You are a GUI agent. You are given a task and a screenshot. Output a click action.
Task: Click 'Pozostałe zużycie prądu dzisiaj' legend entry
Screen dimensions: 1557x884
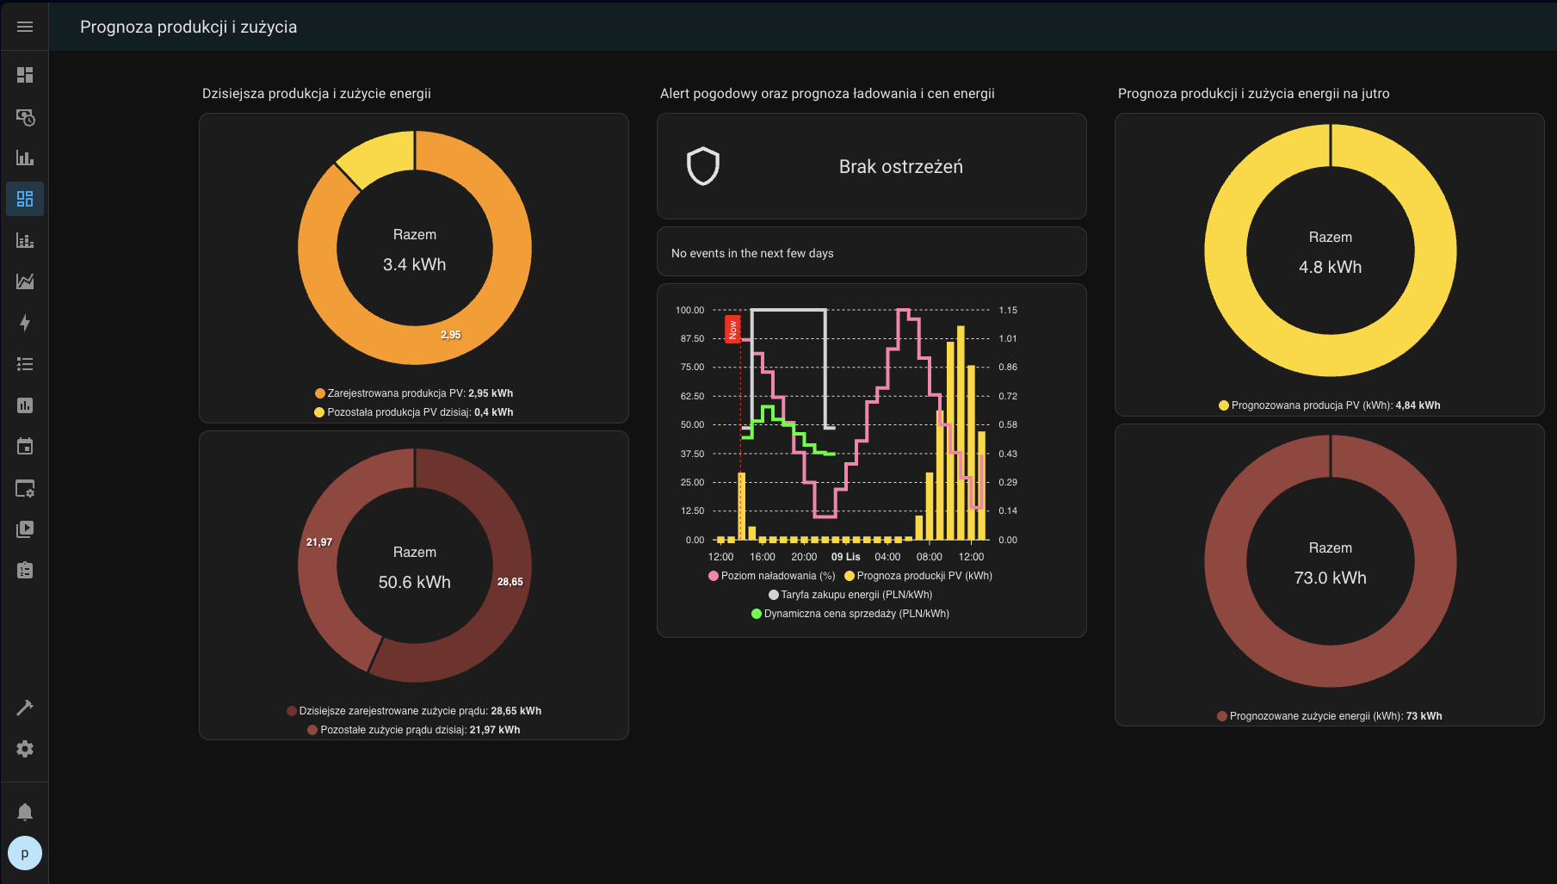tap(414, 730)
